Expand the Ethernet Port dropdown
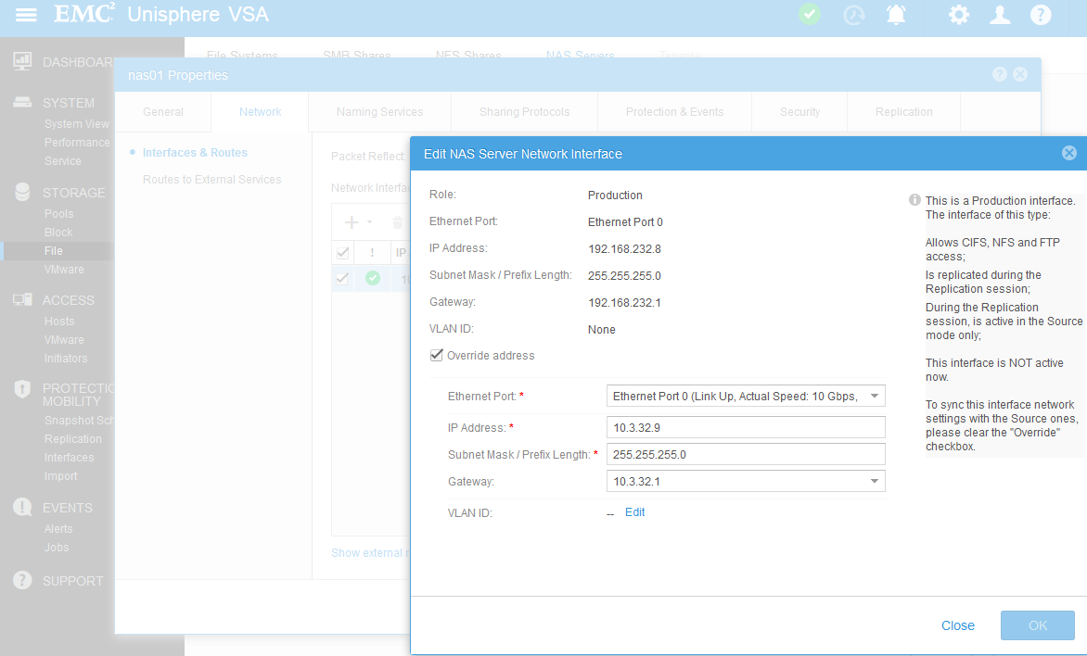The height and width of the screenshot is (656, 1087). tap(875, 397)
